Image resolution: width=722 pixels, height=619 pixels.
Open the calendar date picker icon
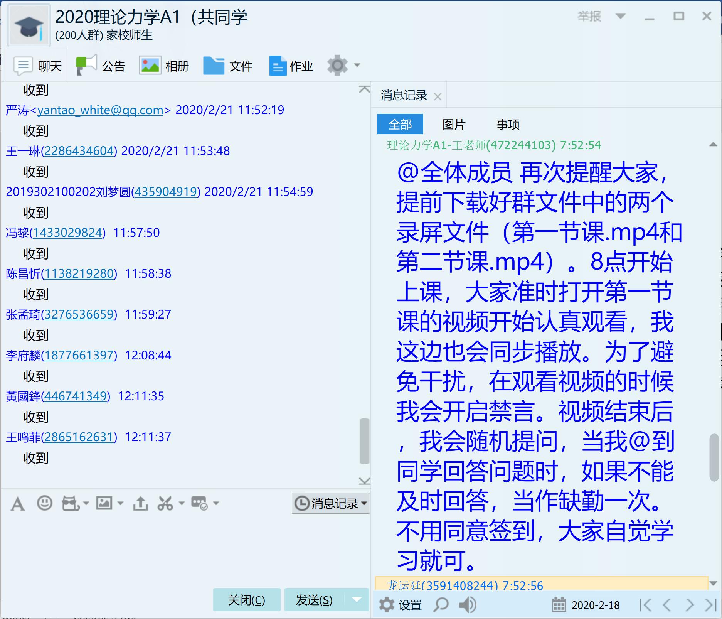click(x=559, y=605)
